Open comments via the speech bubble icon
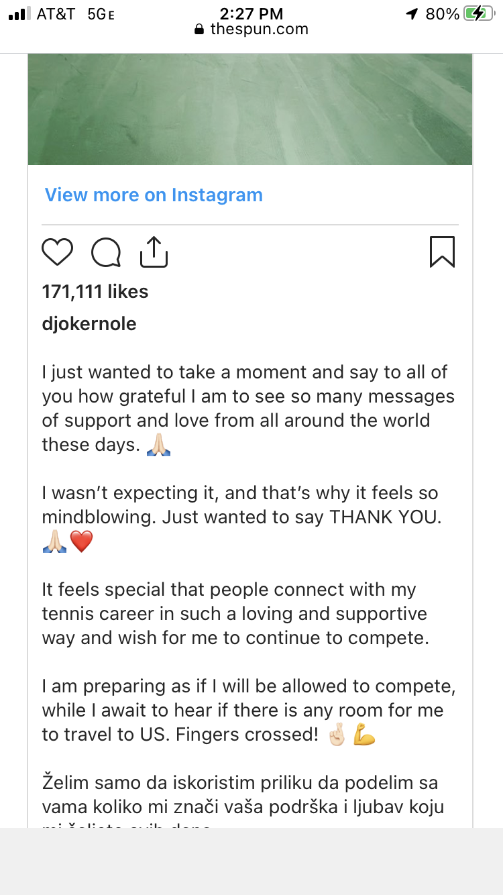This screenshot has width=503, height=895. pyautogui.click(x=106, y=253)
